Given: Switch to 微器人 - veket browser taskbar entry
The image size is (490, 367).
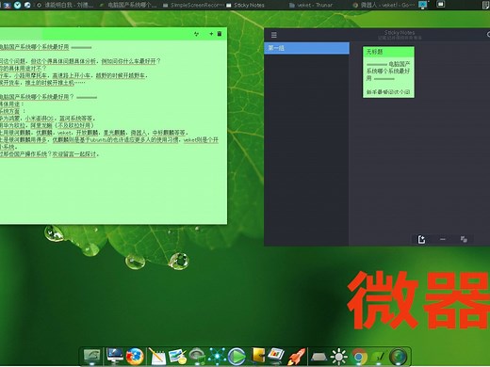Looking at the screenshot, I should (384, 5).
